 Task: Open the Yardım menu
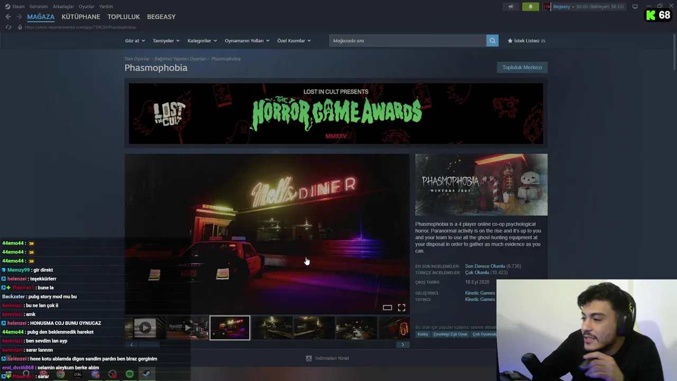point(106,6)
